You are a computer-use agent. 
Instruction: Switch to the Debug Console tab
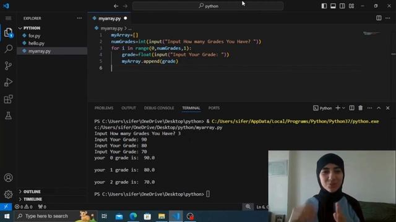coord(159,108)
